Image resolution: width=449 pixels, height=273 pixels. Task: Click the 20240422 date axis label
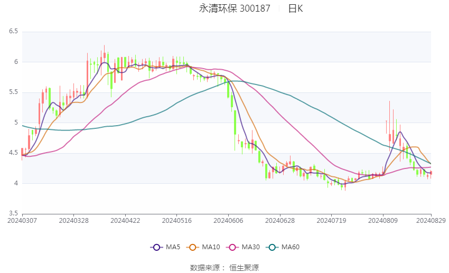[x=125, y=221]
